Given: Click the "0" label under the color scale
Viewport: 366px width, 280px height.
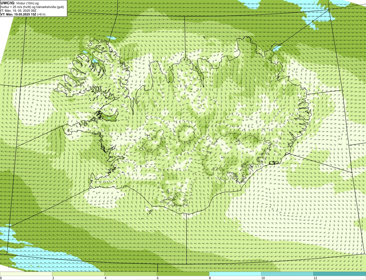Looking at the screenshot, I should (x=1, y=278).
